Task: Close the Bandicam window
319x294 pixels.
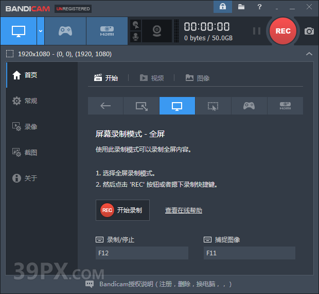Action: (x=309, y=7)
